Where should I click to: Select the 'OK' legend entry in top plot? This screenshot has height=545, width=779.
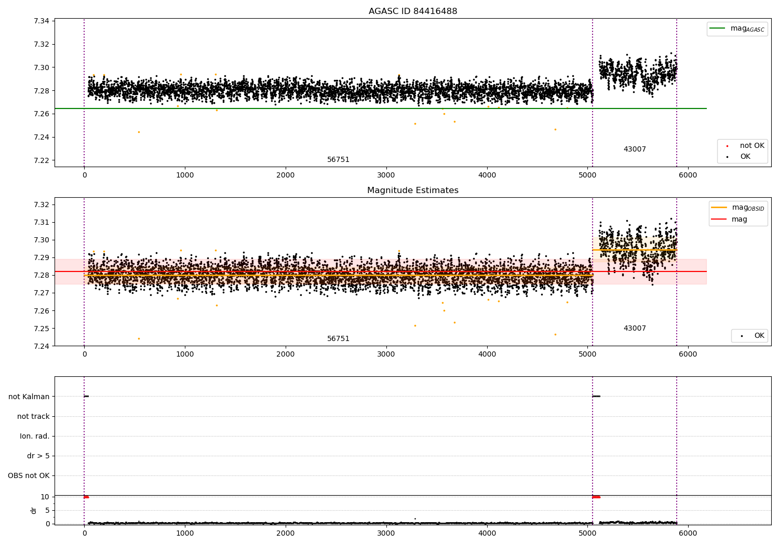click(745, 157)
